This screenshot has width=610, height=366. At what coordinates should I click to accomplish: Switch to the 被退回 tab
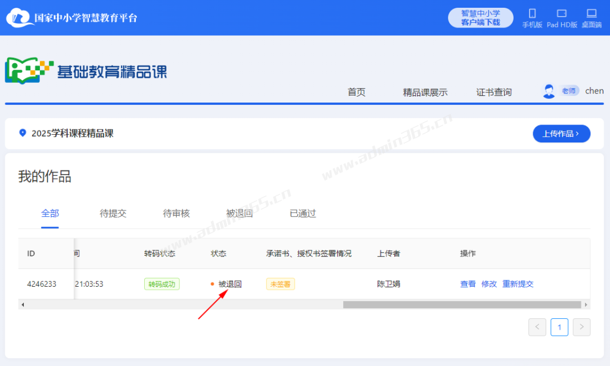pos(239,213)
